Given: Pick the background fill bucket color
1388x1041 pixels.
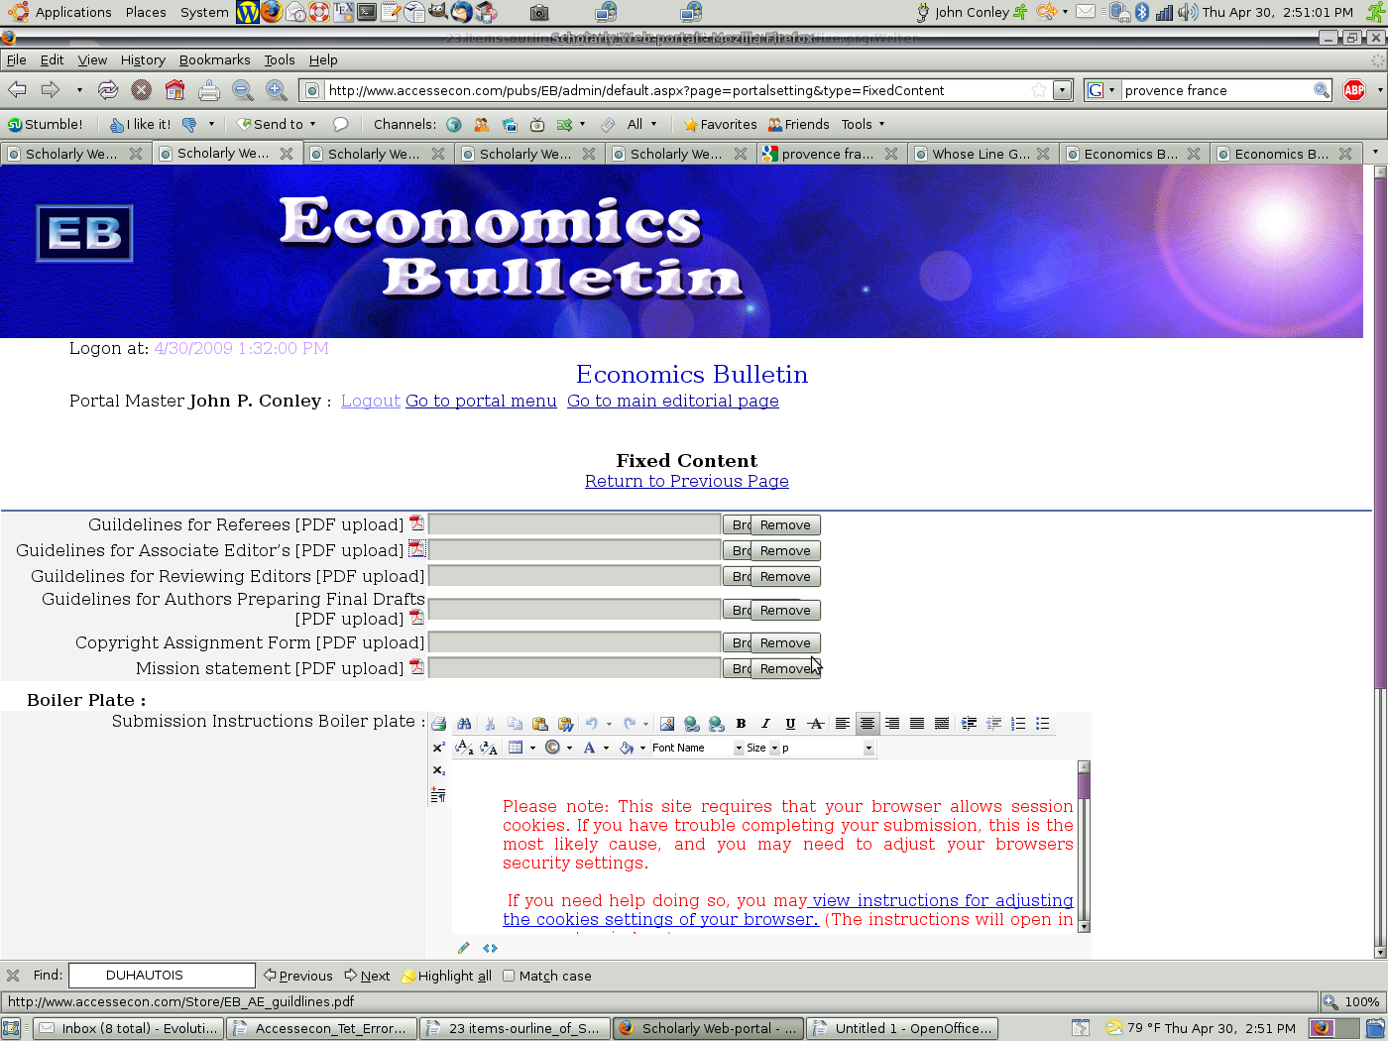Looking at the screenshot, I should 627,748.
